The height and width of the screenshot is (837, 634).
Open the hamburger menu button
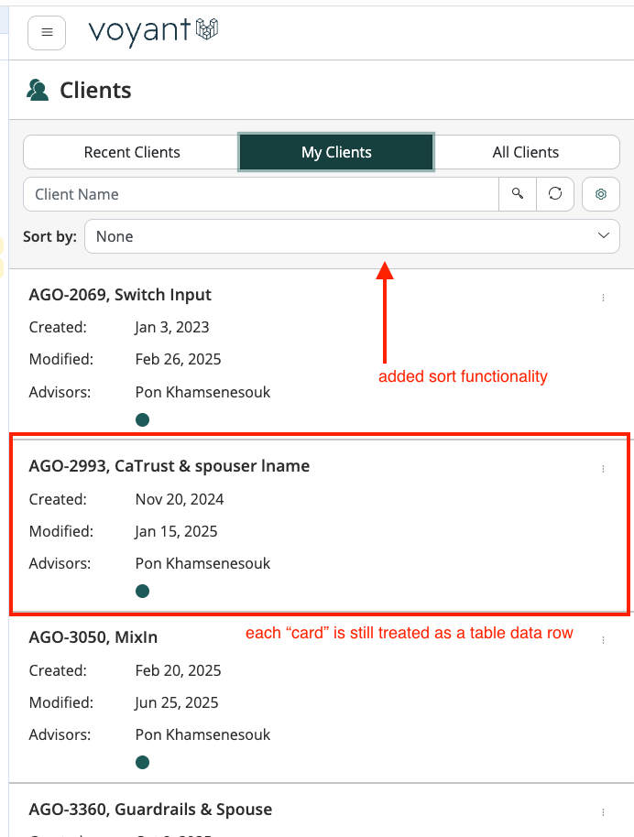[x=47, y=33]
